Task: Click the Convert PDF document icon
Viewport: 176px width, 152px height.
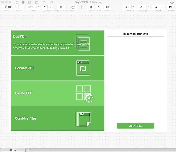Action: coord(83,68)
